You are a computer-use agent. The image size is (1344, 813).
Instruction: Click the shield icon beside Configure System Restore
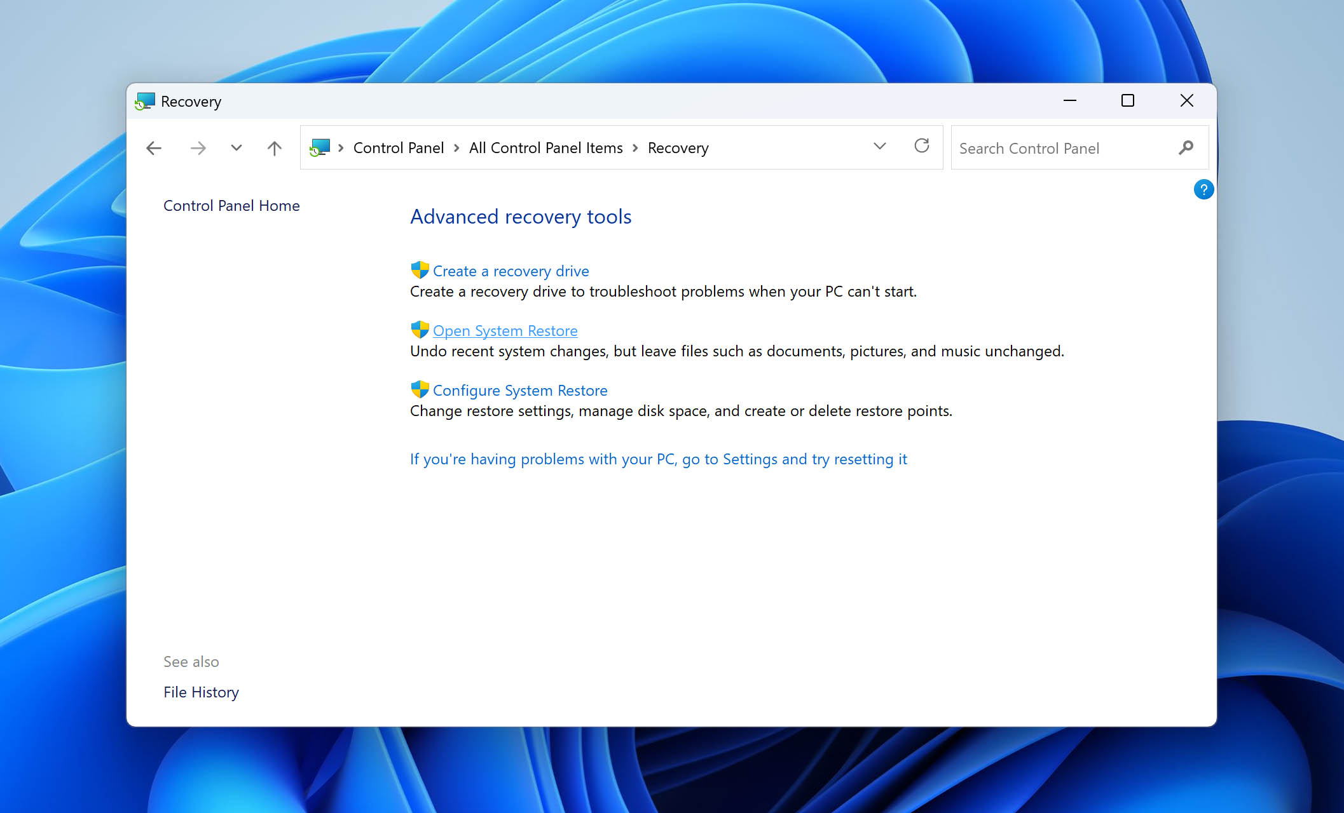419,389
